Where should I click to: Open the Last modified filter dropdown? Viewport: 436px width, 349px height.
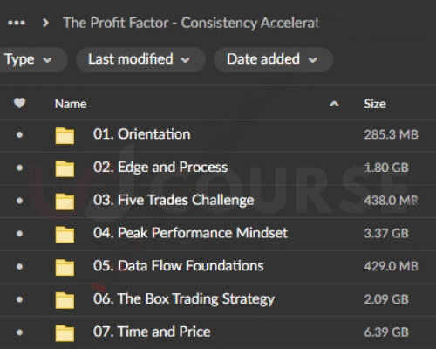(140, 59)
